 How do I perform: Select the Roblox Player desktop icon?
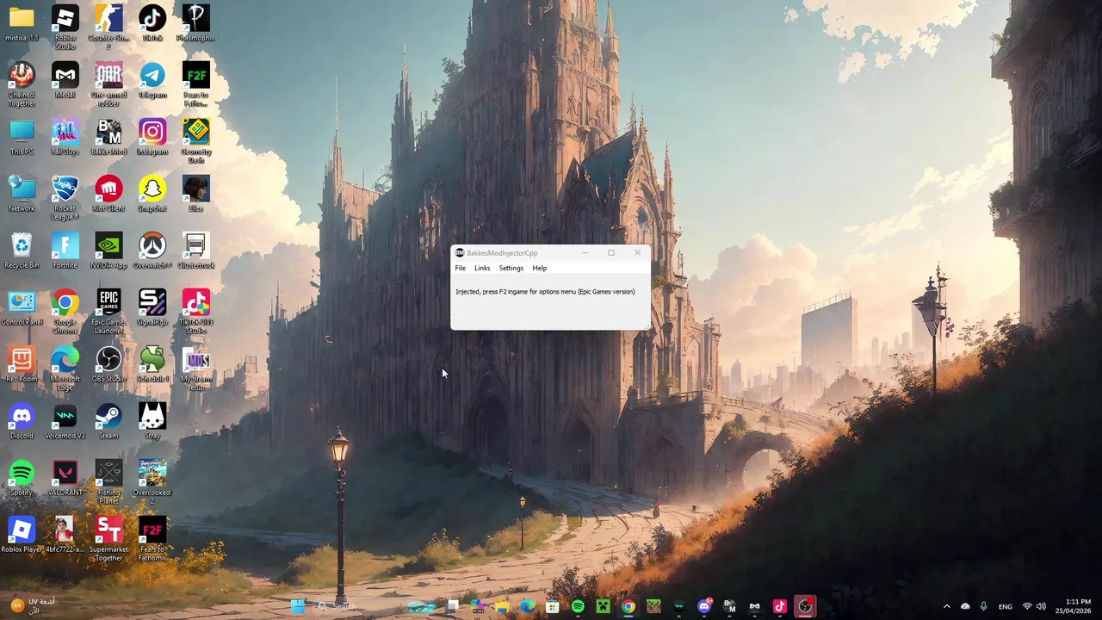click(x=22, y=535)
